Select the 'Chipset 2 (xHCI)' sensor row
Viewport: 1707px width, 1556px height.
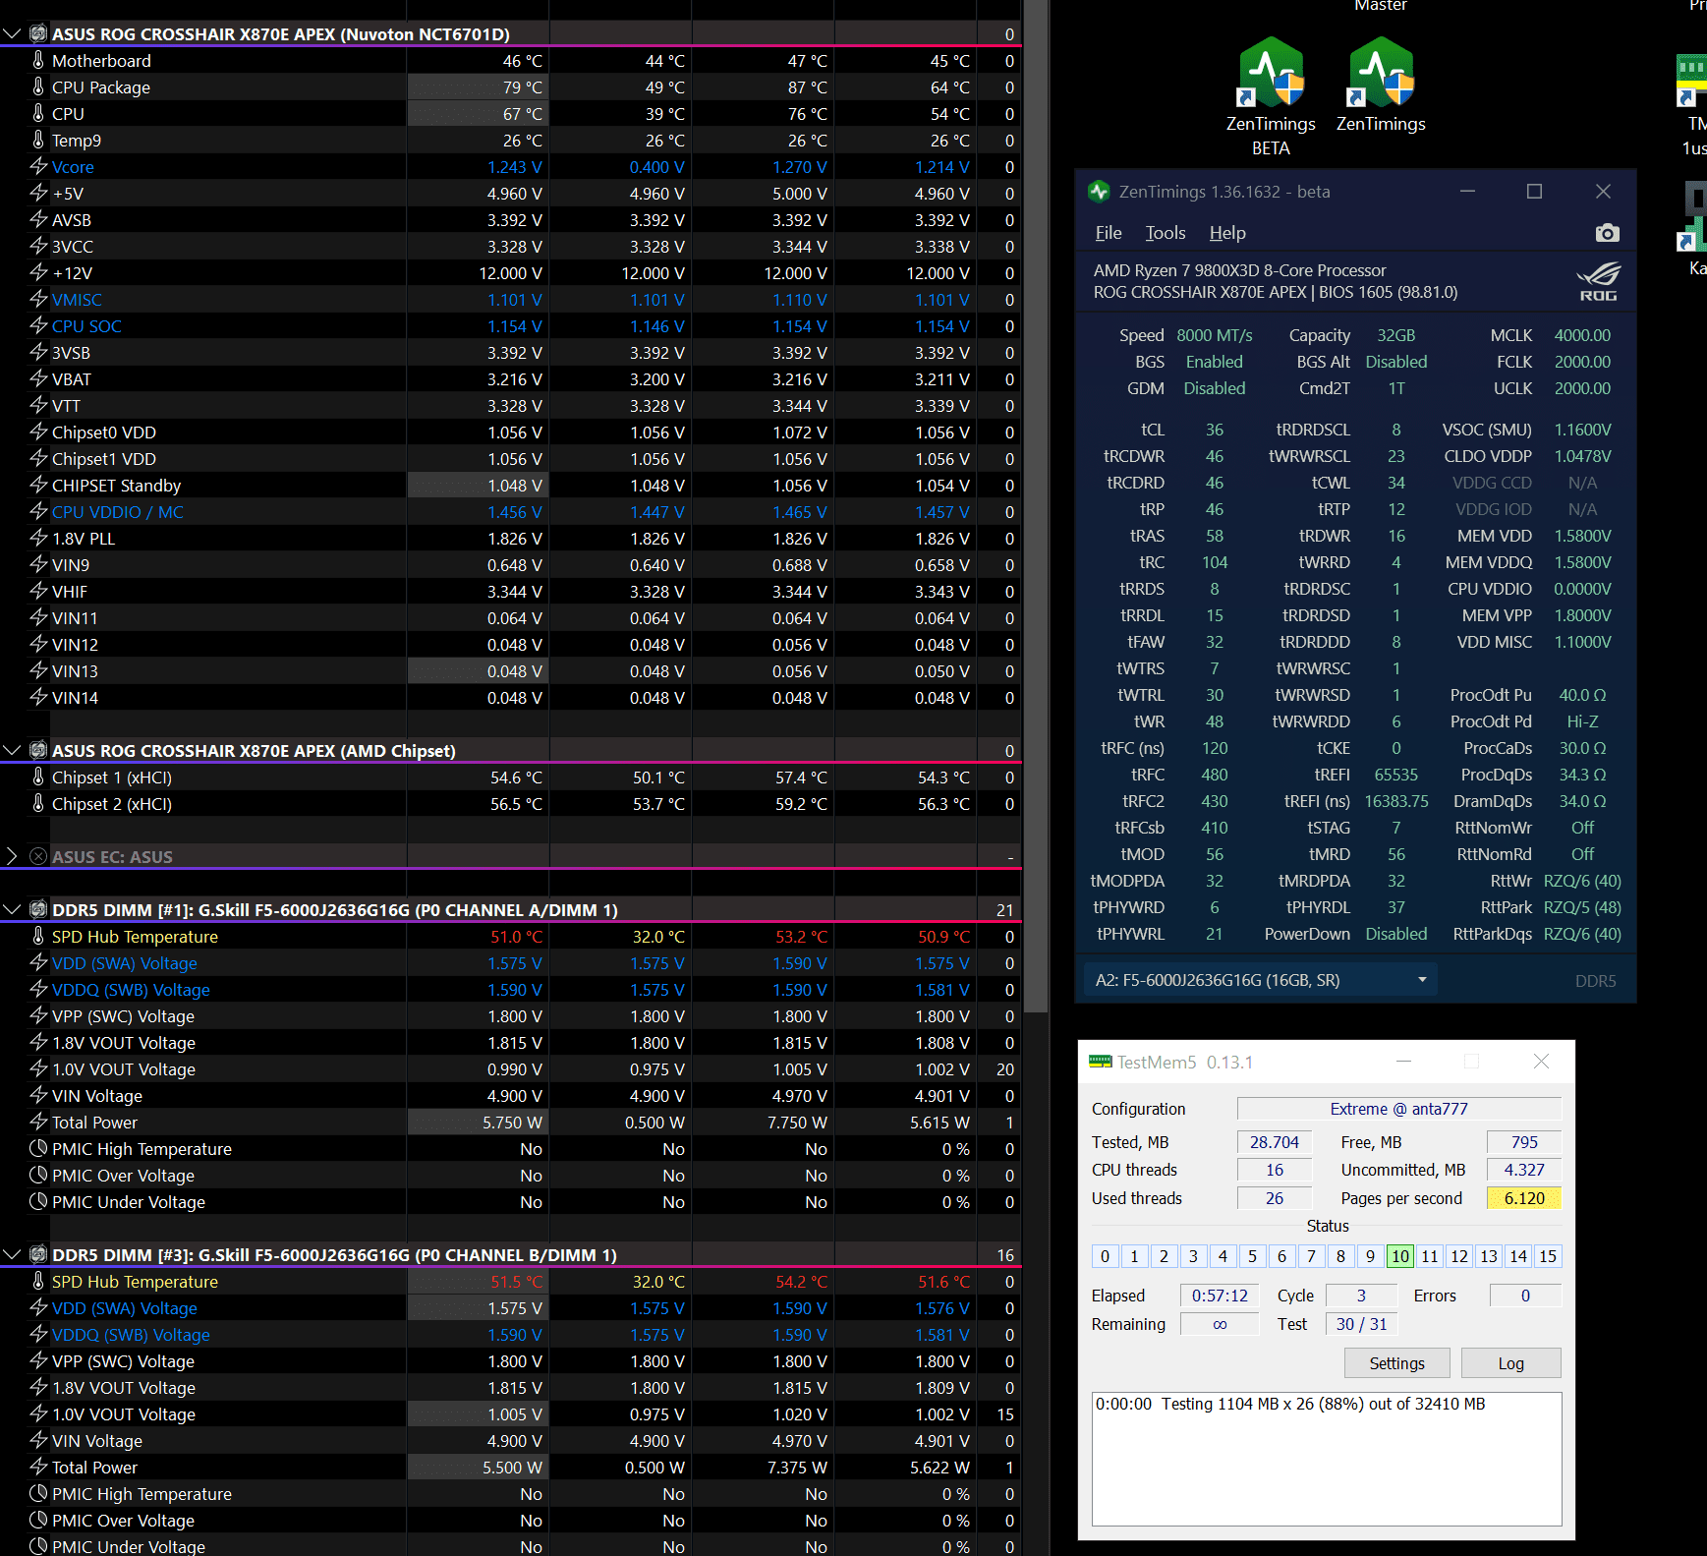(x=510, y=803)
